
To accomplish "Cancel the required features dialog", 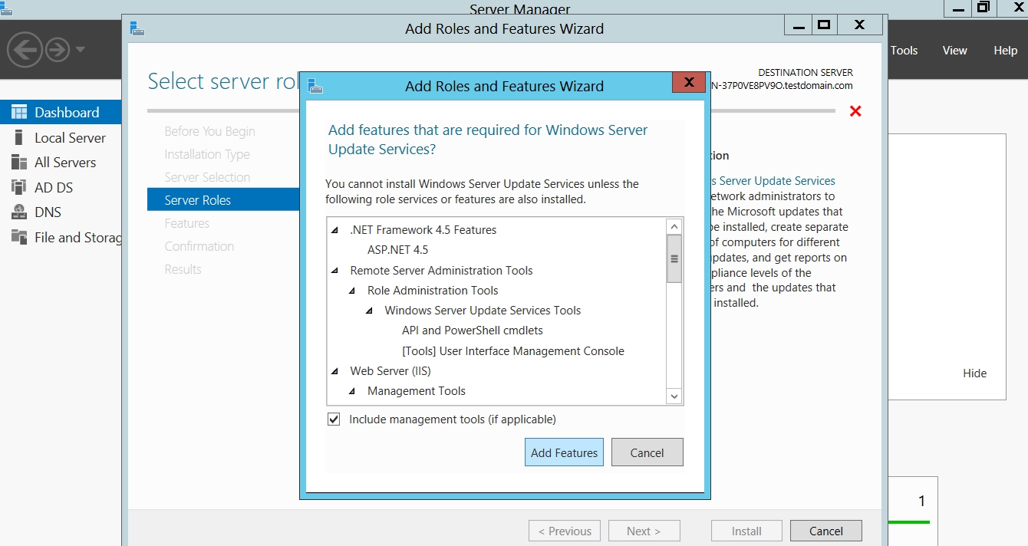I will click(x=647, y=452).
